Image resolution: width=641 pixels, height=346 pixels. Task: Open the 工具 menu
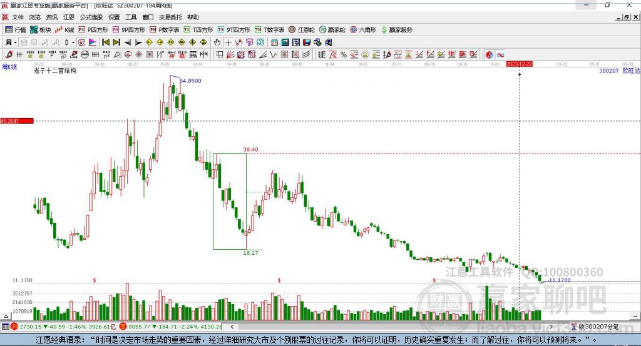131,17
